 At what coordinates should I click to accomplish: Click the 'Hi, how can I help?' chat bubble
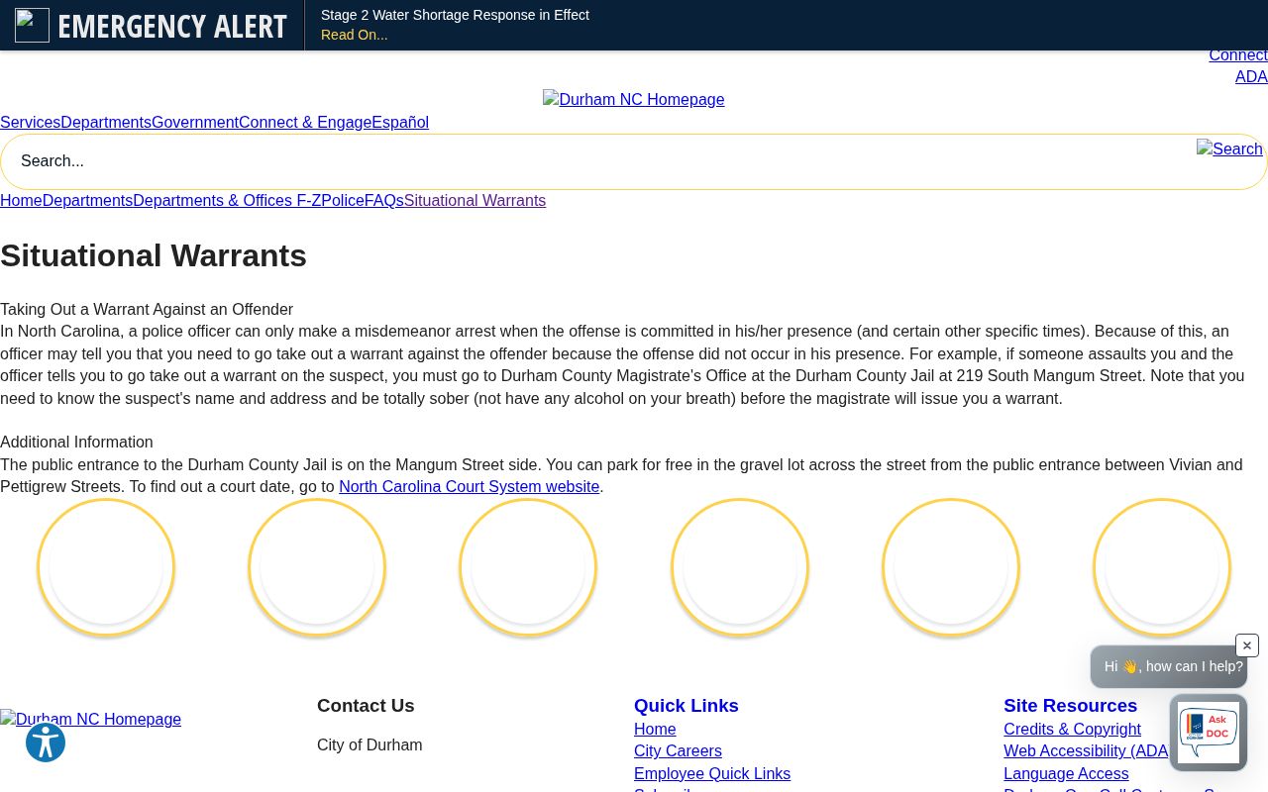(x=1169, y=667)
